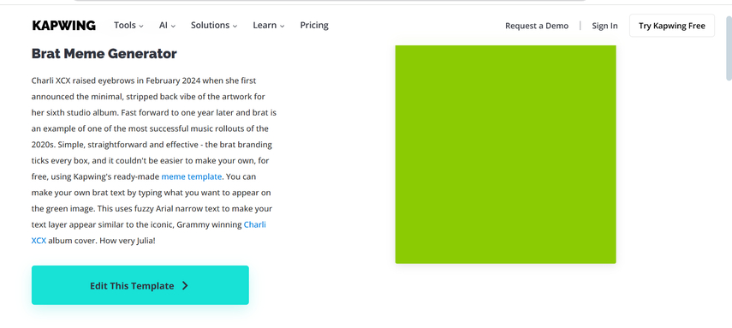Click the Request a Demo link

[x=537, y=26]
